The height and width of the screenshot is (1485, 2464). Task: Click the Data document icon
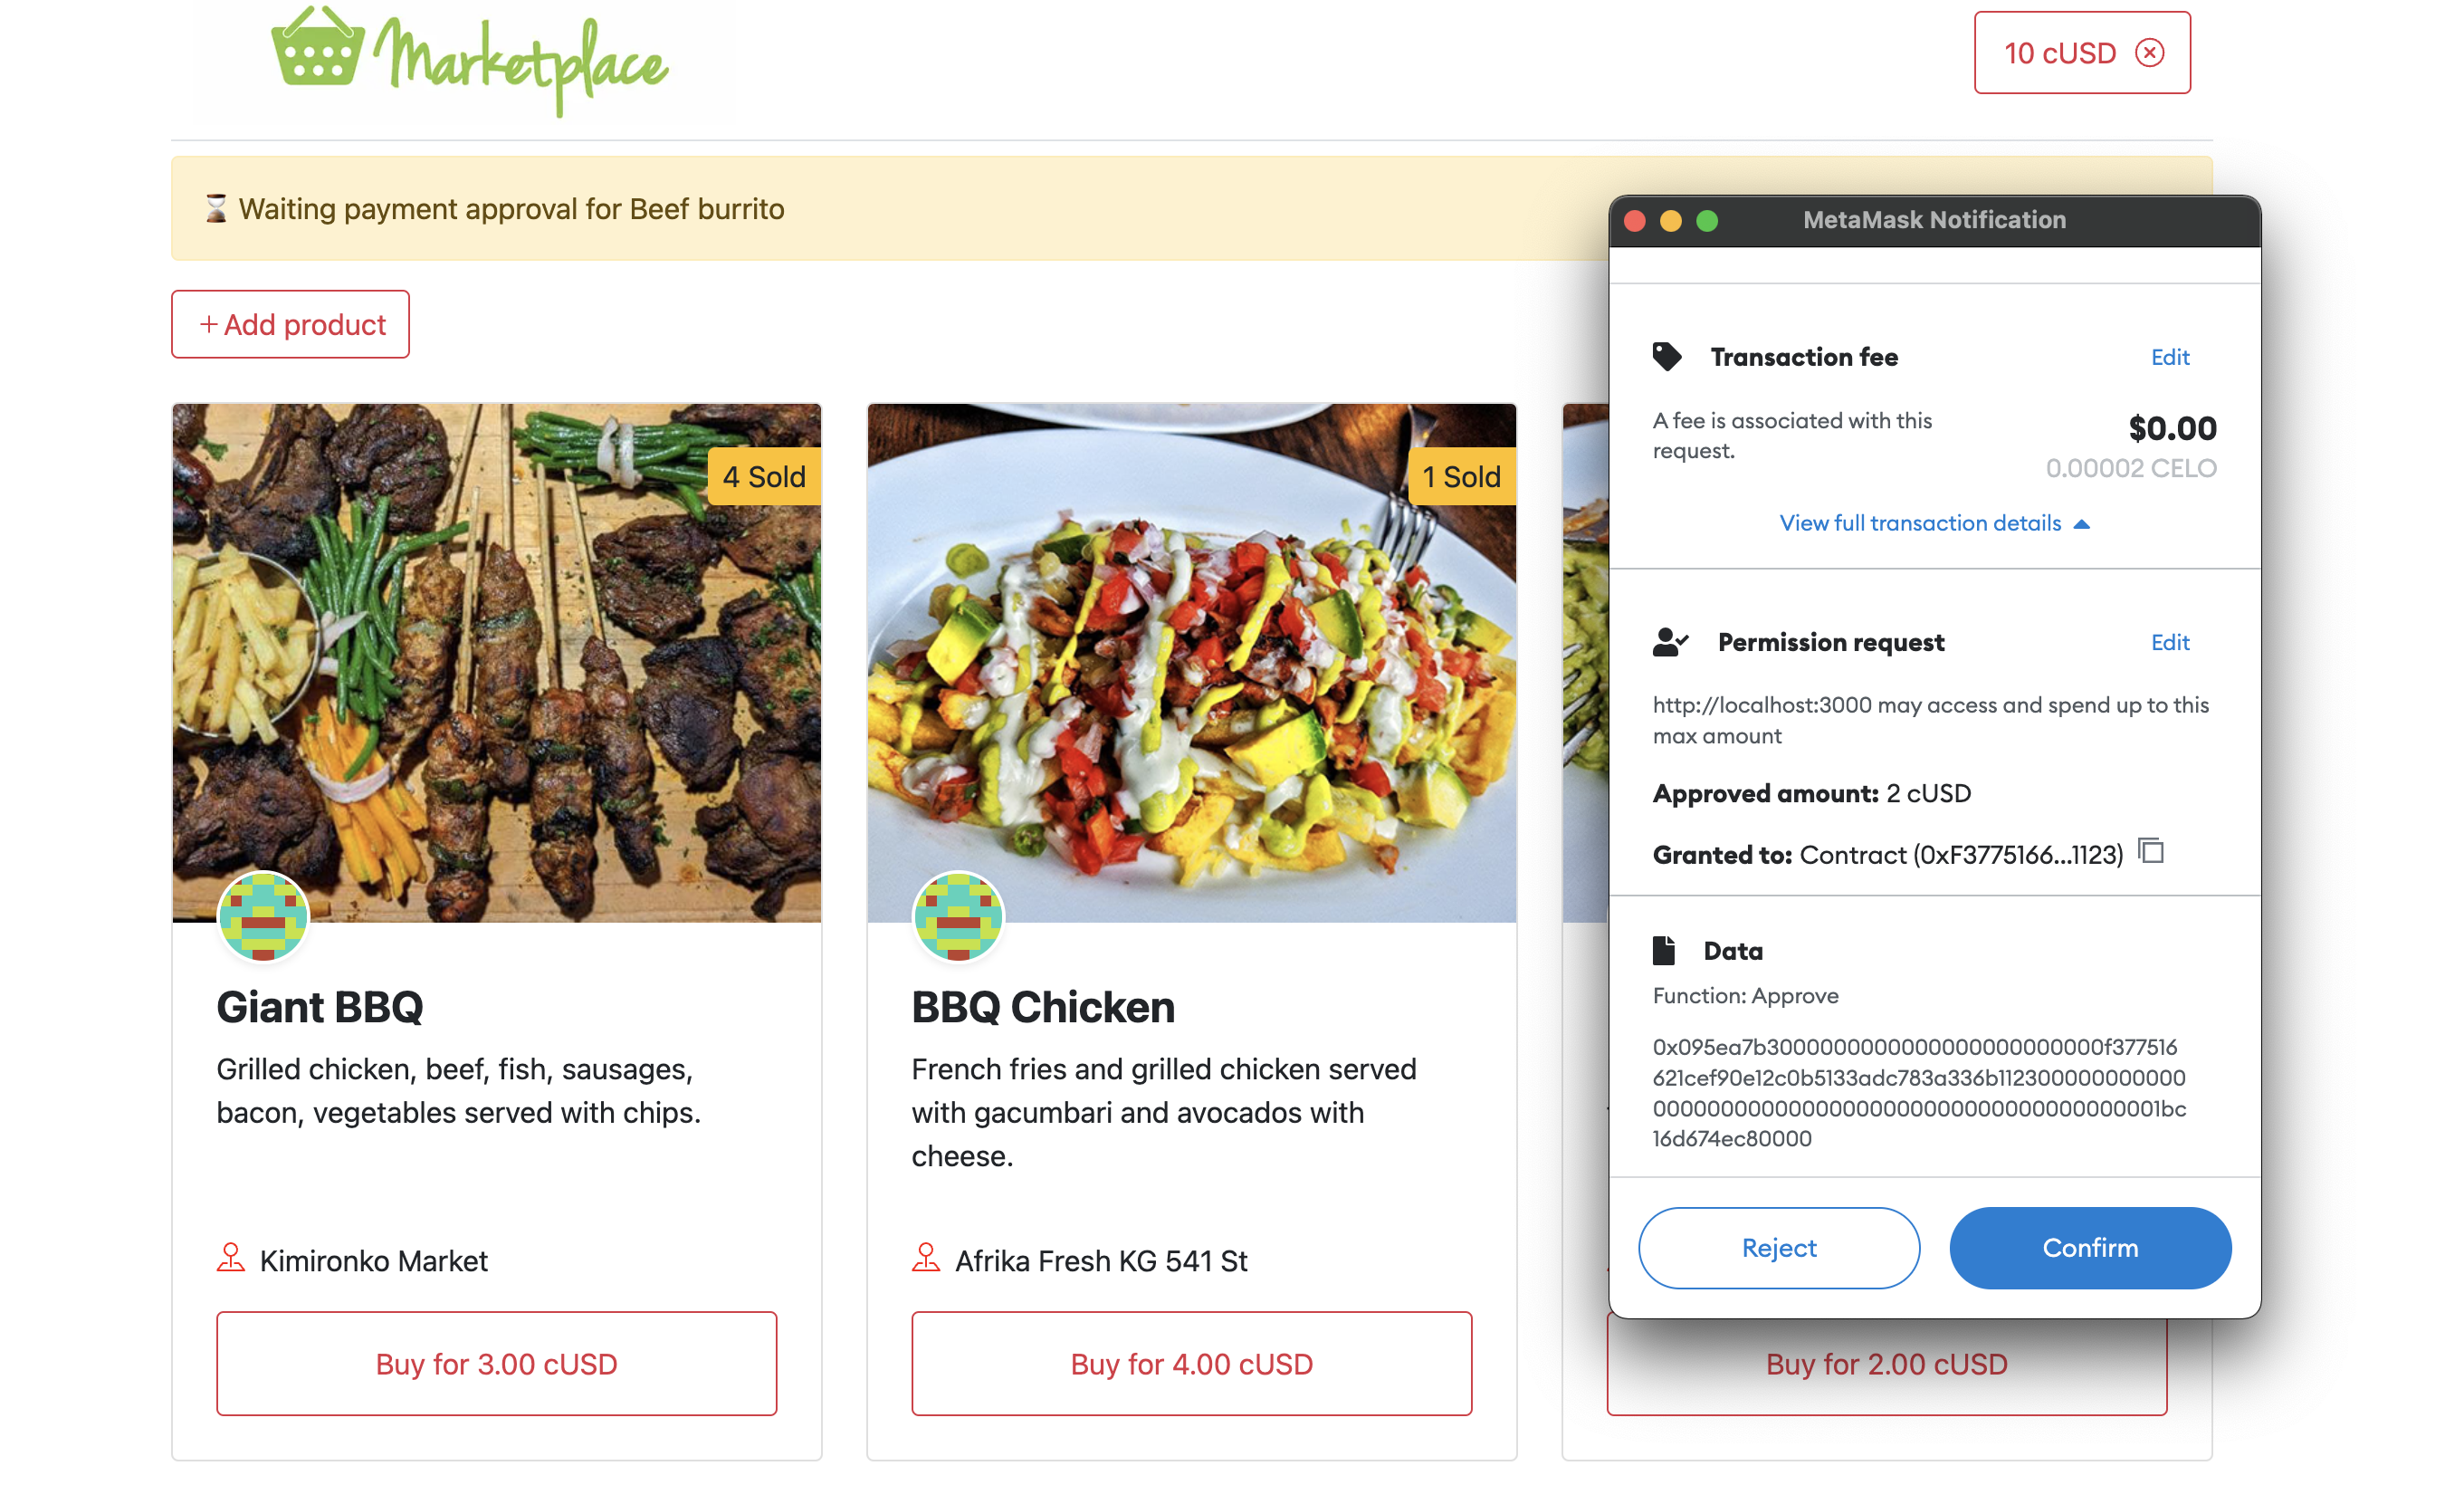[1663, 950]
